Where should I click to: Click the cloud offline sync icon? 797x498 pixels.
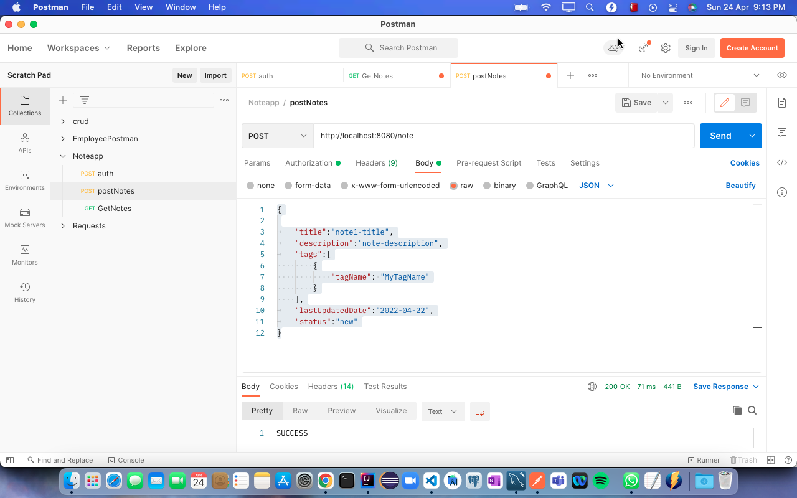[614, 48]
